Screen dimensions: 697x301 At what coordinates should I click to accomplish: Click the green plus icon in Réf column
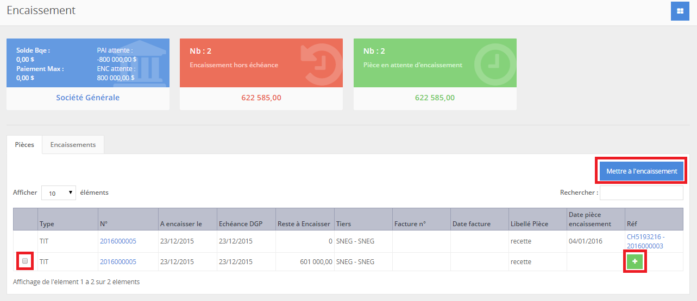click(635, 262)
